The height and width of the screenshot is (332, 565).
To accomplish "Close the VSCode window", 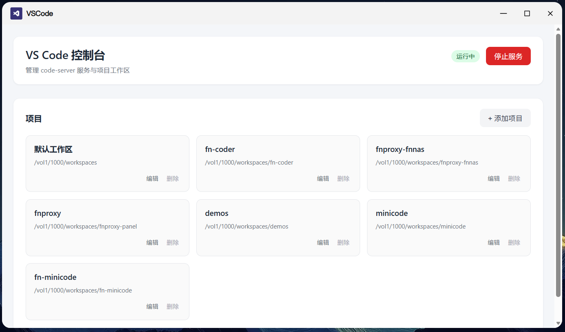I will [550, 13].
